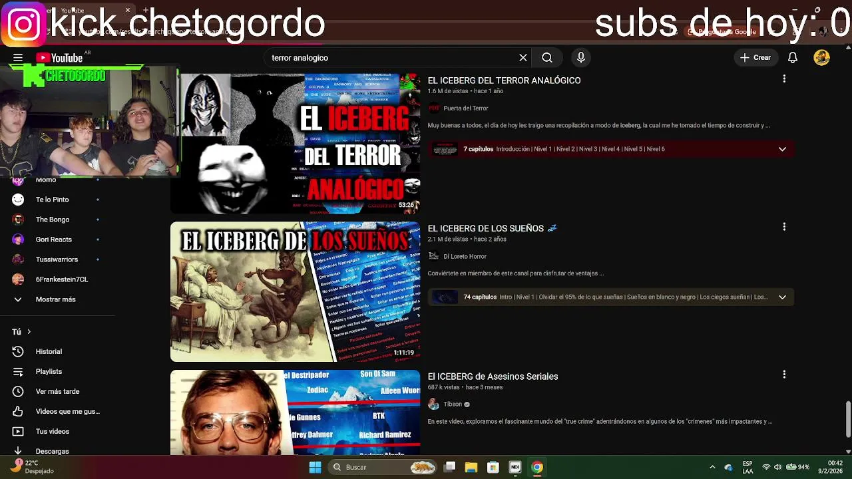Open Te lo Pinto subscription

tap(52, 200)
